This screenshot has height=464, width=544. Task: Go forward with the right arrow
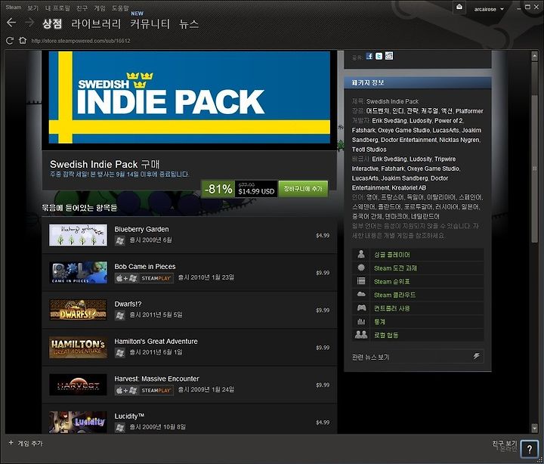tap(29, 23)
